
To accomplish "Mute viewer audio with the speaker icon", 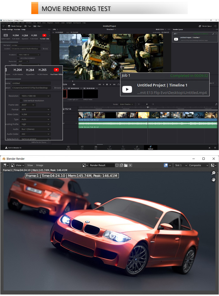I will (74, 84).
